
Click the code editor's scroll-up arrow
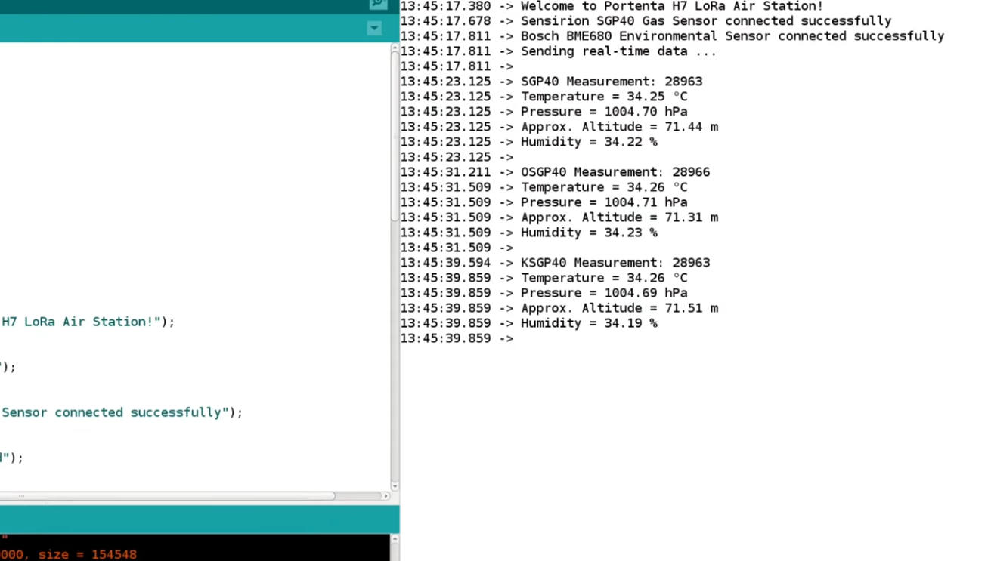coord(395,48)
